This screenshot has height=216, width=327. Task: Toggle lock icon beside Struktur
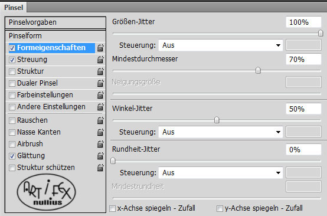[100, 71]
